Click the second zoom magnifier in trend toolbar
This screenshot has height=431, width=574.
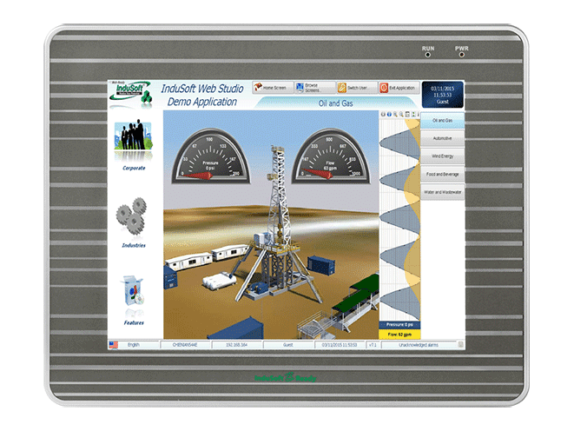coord(401,114)
